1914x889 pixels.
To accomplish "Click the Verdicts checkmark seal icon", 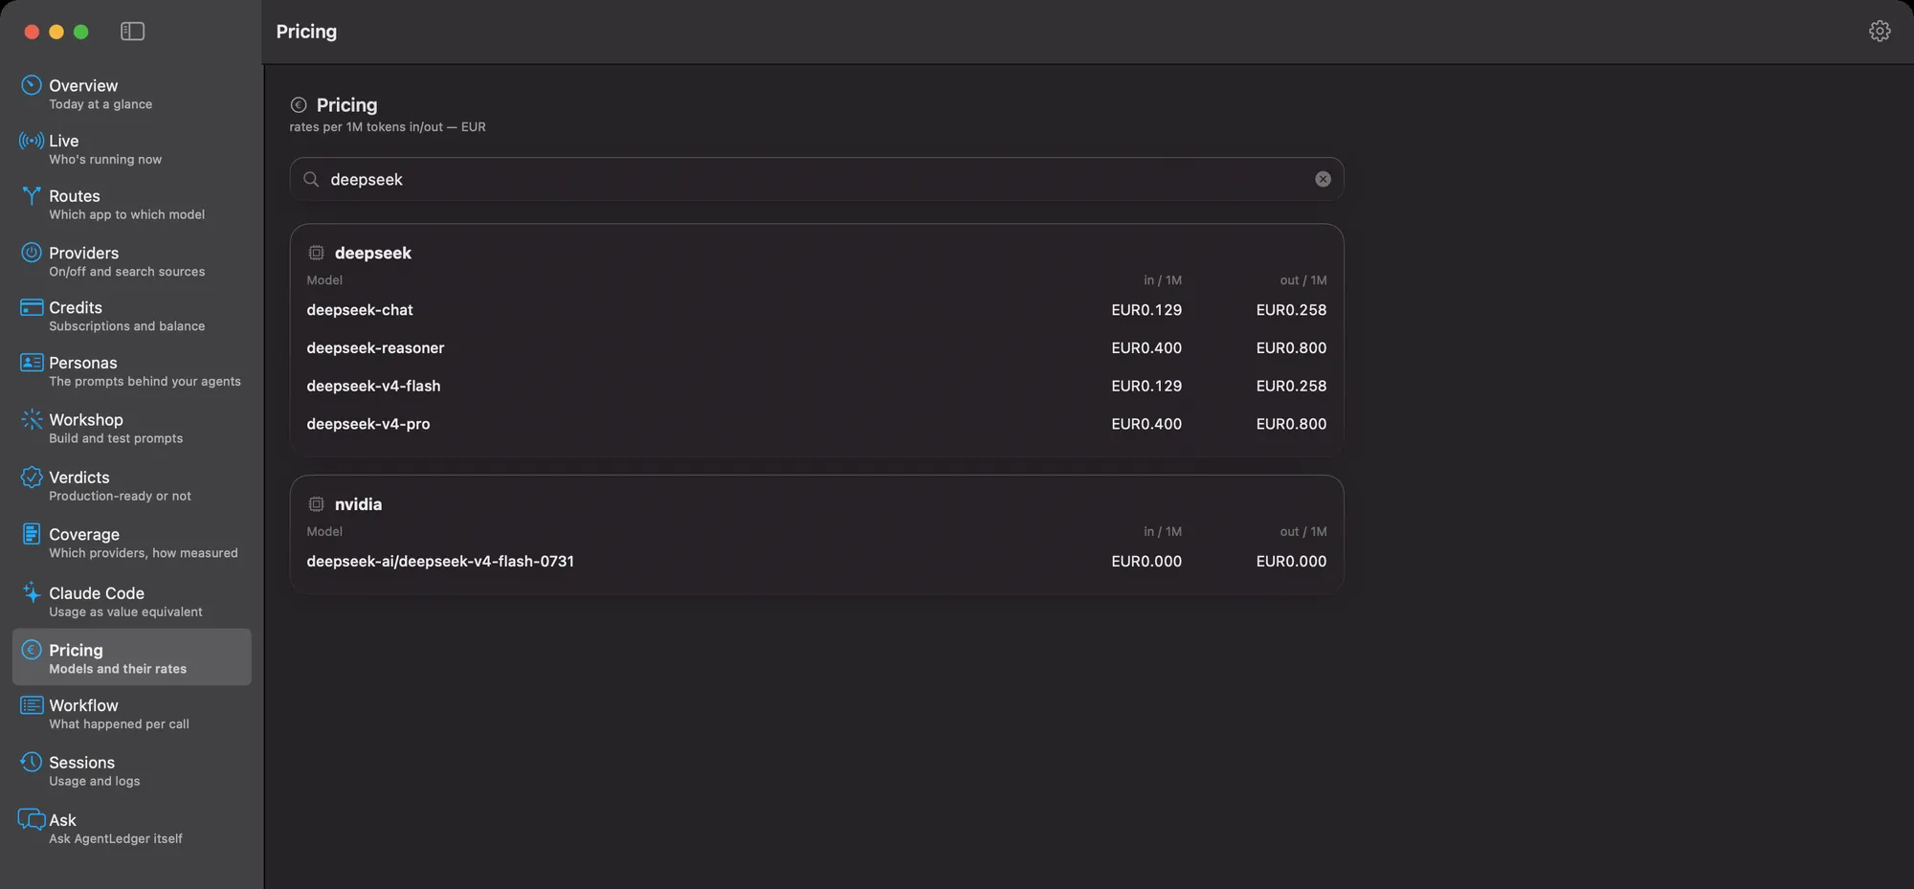I will (32, 477).
